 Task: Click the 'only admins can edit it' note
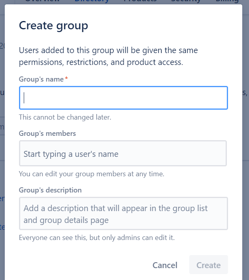tap(97, 238)
